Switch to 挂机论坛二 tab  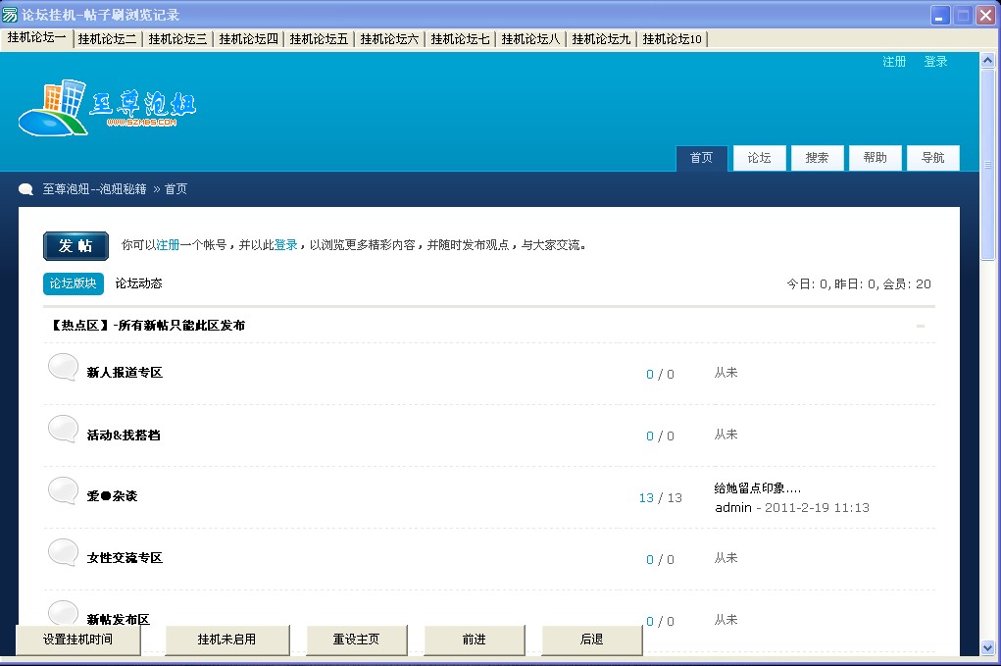click(x=107, y=39)
